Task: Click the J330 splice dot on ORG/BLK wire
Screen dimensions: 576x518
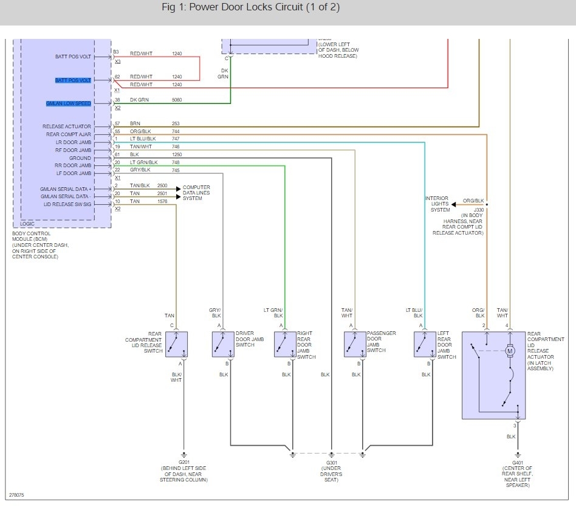Action: coord(487,204)
